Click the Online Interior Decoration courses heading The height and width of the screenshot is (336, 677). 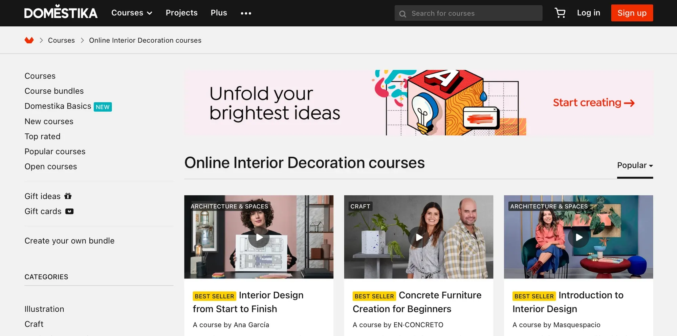pyautogui.click(x=304, y=163)
